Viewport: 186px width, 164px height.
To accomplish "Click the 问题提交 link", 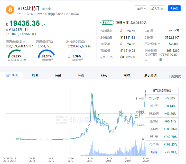I will [x=175, y=76].
